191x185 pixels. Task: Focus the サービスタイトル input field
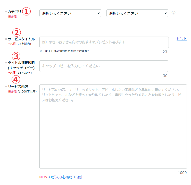click(104, 42)
